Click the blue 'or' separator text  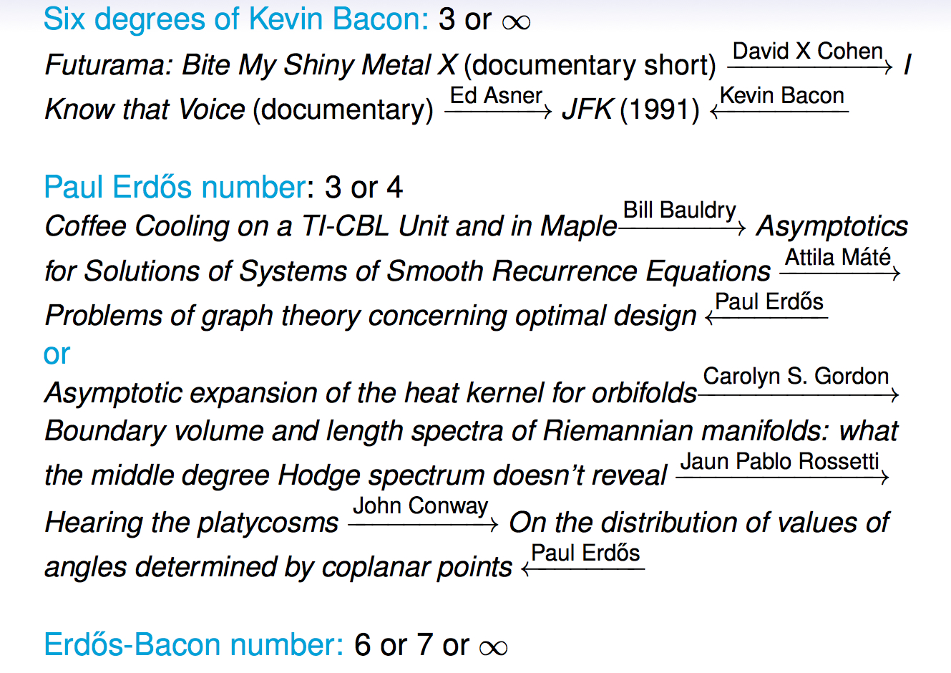coord(57,354)
